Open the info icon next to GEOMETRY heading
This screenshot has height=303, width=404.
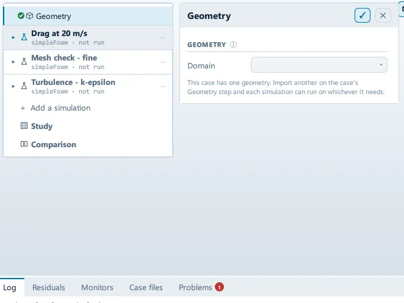click(x=233, y=45)
